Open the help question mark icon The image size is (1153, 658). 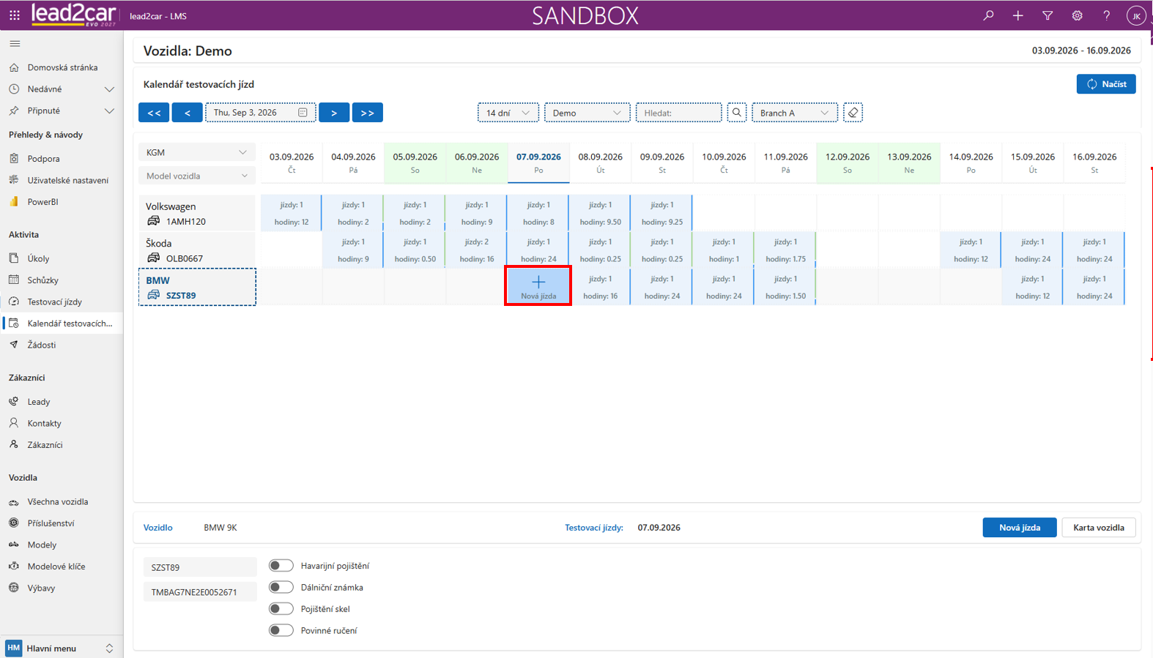point(1106,15)
